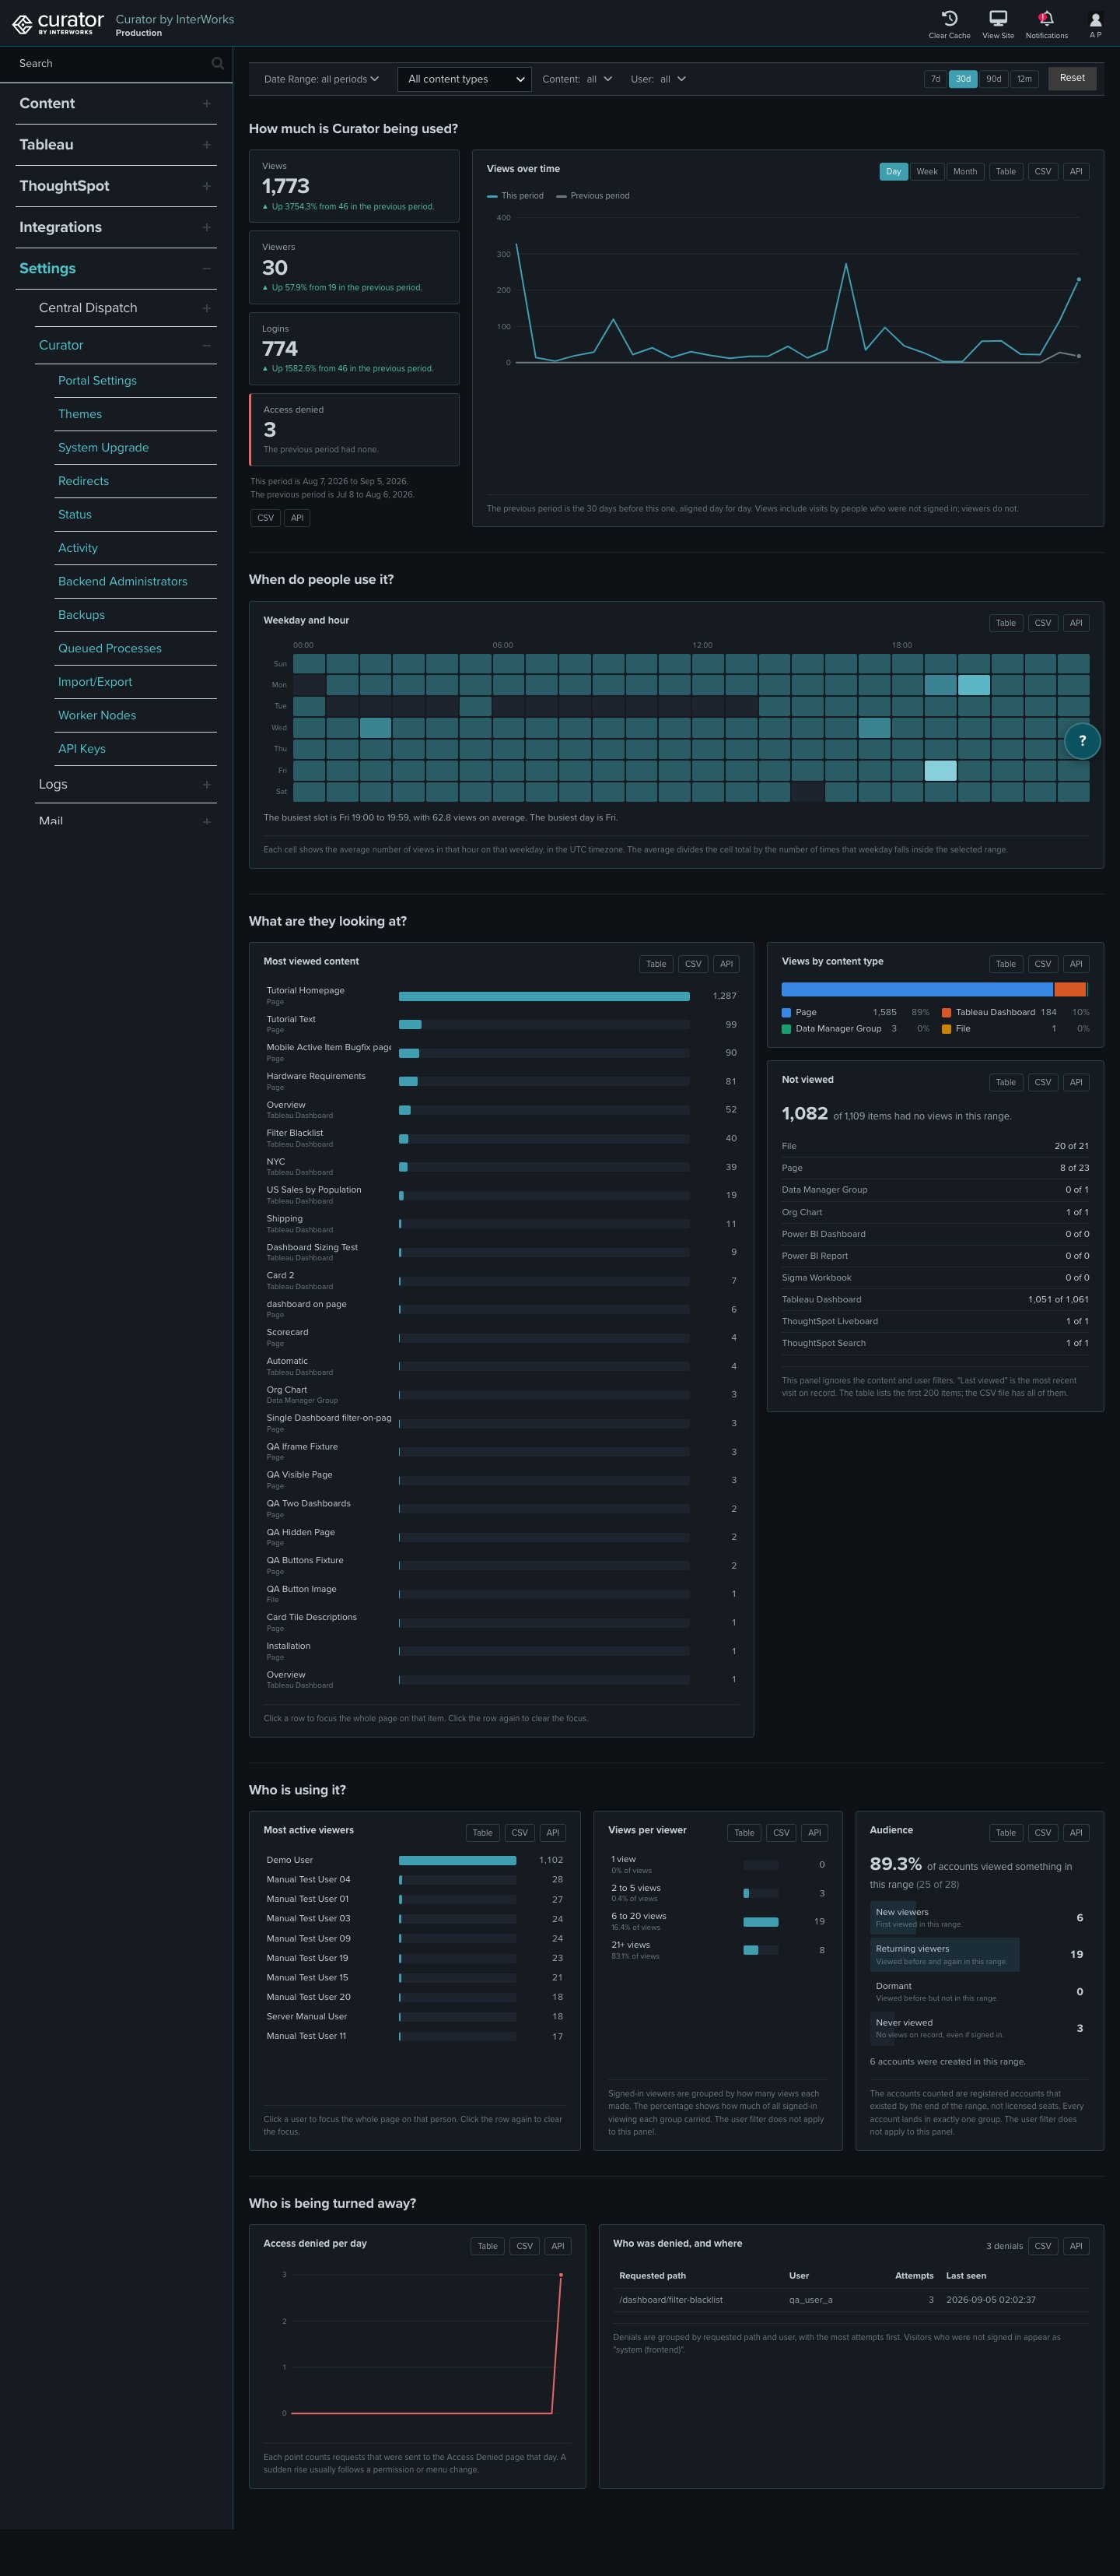The image size is (1120, 2576).
Task: Collapse the Curator submenu
Action: tap(126, 345)
